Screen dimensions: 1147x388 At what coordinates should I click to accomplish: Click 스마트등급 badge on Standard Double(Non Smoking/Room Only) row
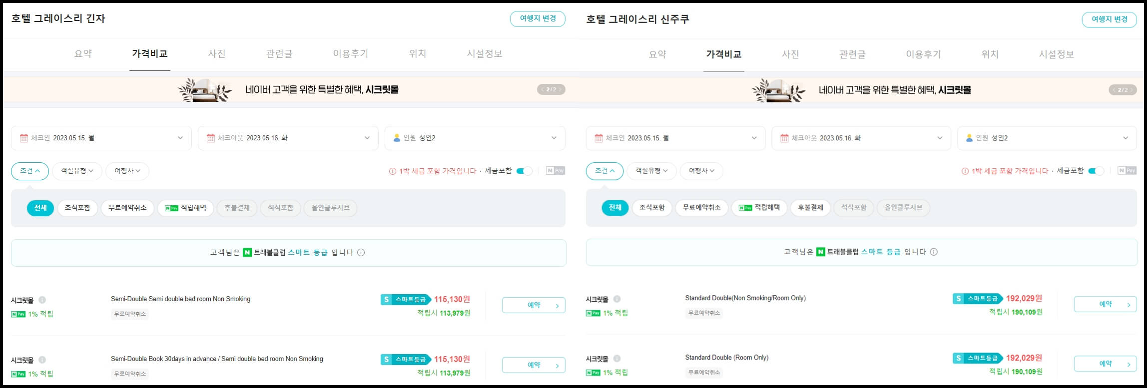click(977, 299)
